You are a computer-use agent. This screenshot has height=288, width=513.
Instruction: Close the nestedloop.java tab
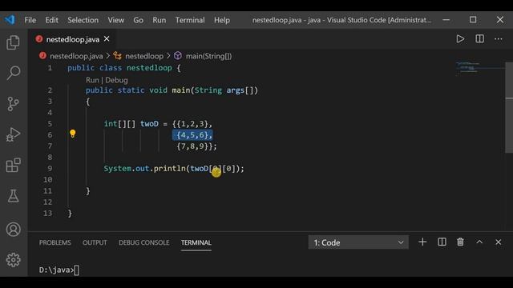tap(107, 39)
